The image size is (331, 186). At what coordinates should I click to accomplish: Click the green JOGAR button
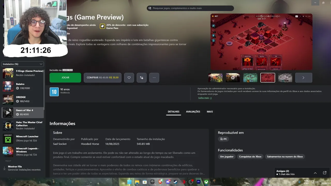(x=65, y=78)
